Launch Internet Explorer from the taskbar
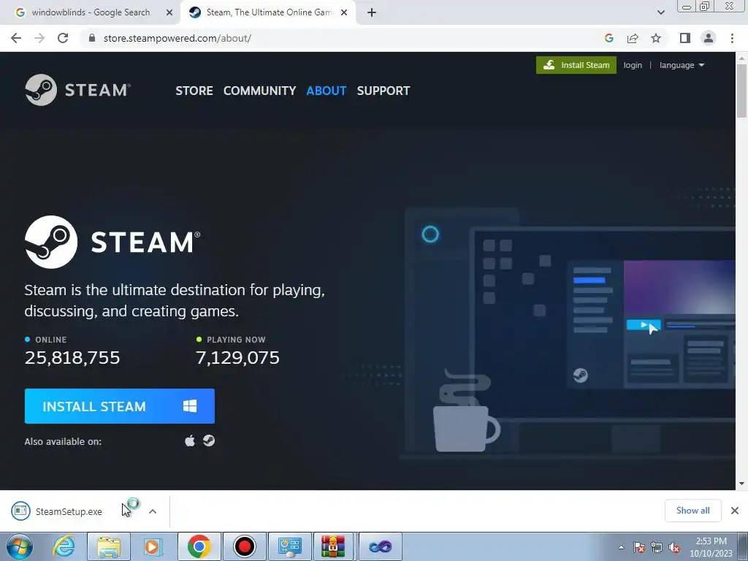The image size is (748, 561). click(64, 546)
